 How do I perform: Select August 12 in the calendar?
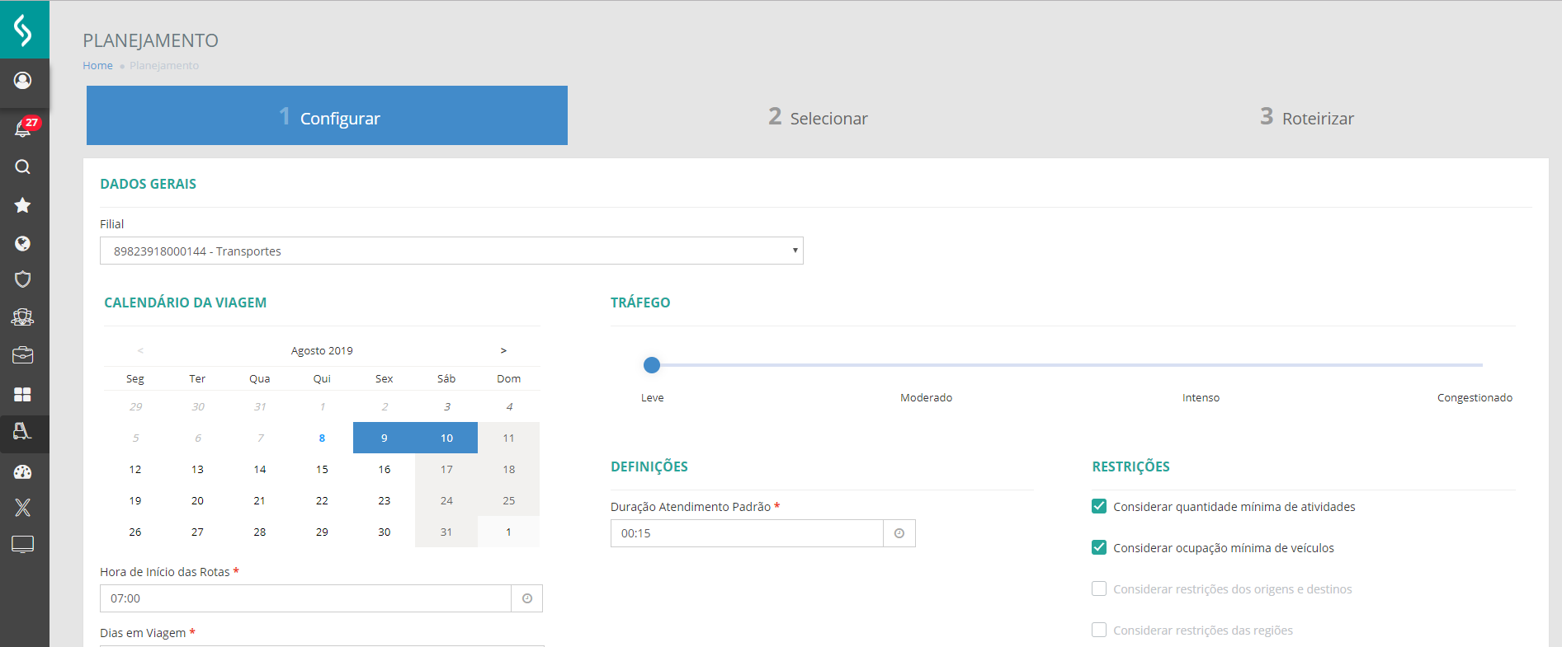coord(135,469)
